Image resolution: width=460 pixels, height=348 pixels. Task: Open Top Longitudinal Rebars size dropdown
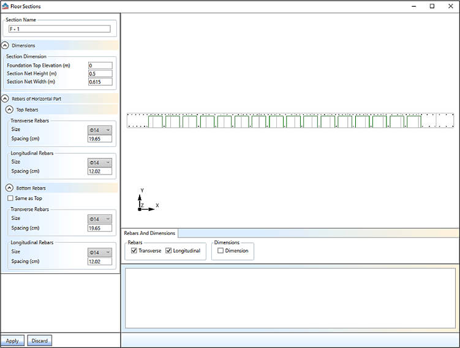[x=100, y=162]
